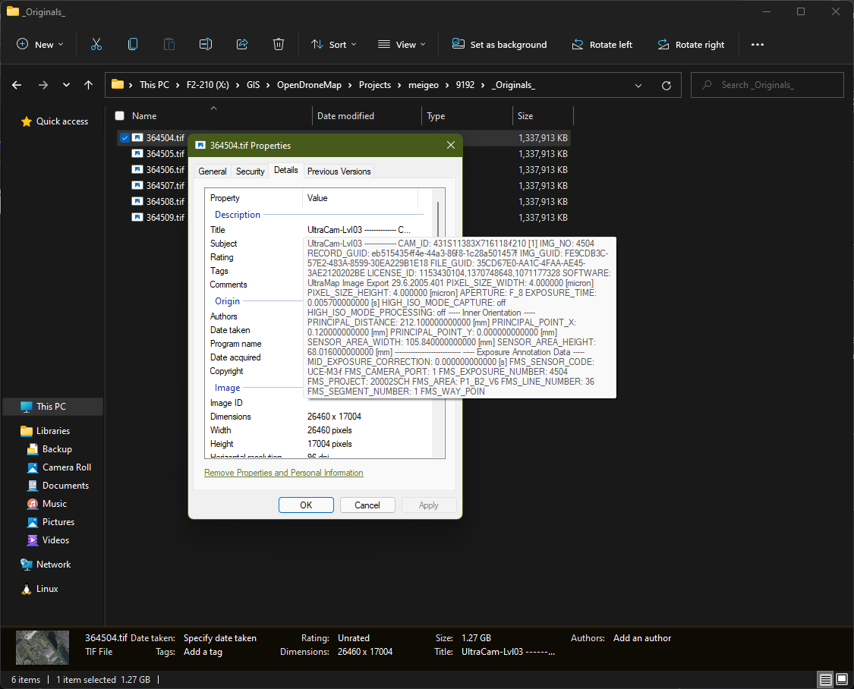Click Set as background toolbar button
The height and width of the screenshot is (689, 854).
coord(499,45)
